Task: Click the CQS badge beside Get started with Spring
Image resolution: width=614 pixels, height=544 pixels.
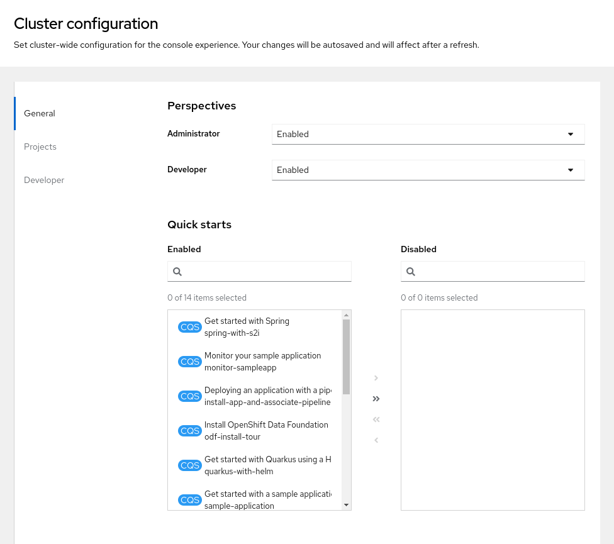Action: tap(190, 327)
